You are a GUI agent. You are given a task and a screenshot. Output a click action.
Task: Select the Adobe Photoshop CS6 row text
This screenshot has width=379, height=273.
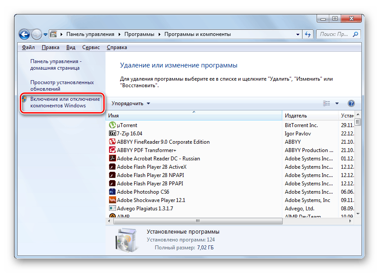pos(143,192)
